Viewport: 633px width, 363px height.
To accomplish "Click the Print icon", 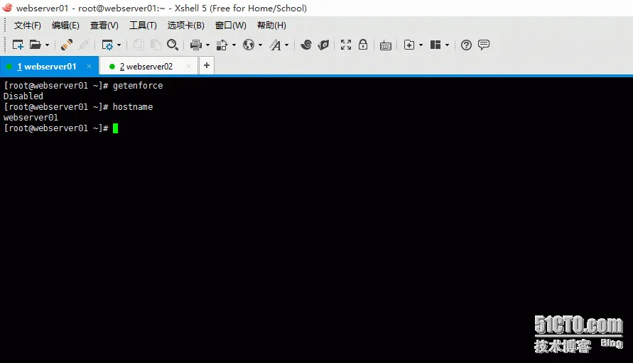I will click(196, 45).
